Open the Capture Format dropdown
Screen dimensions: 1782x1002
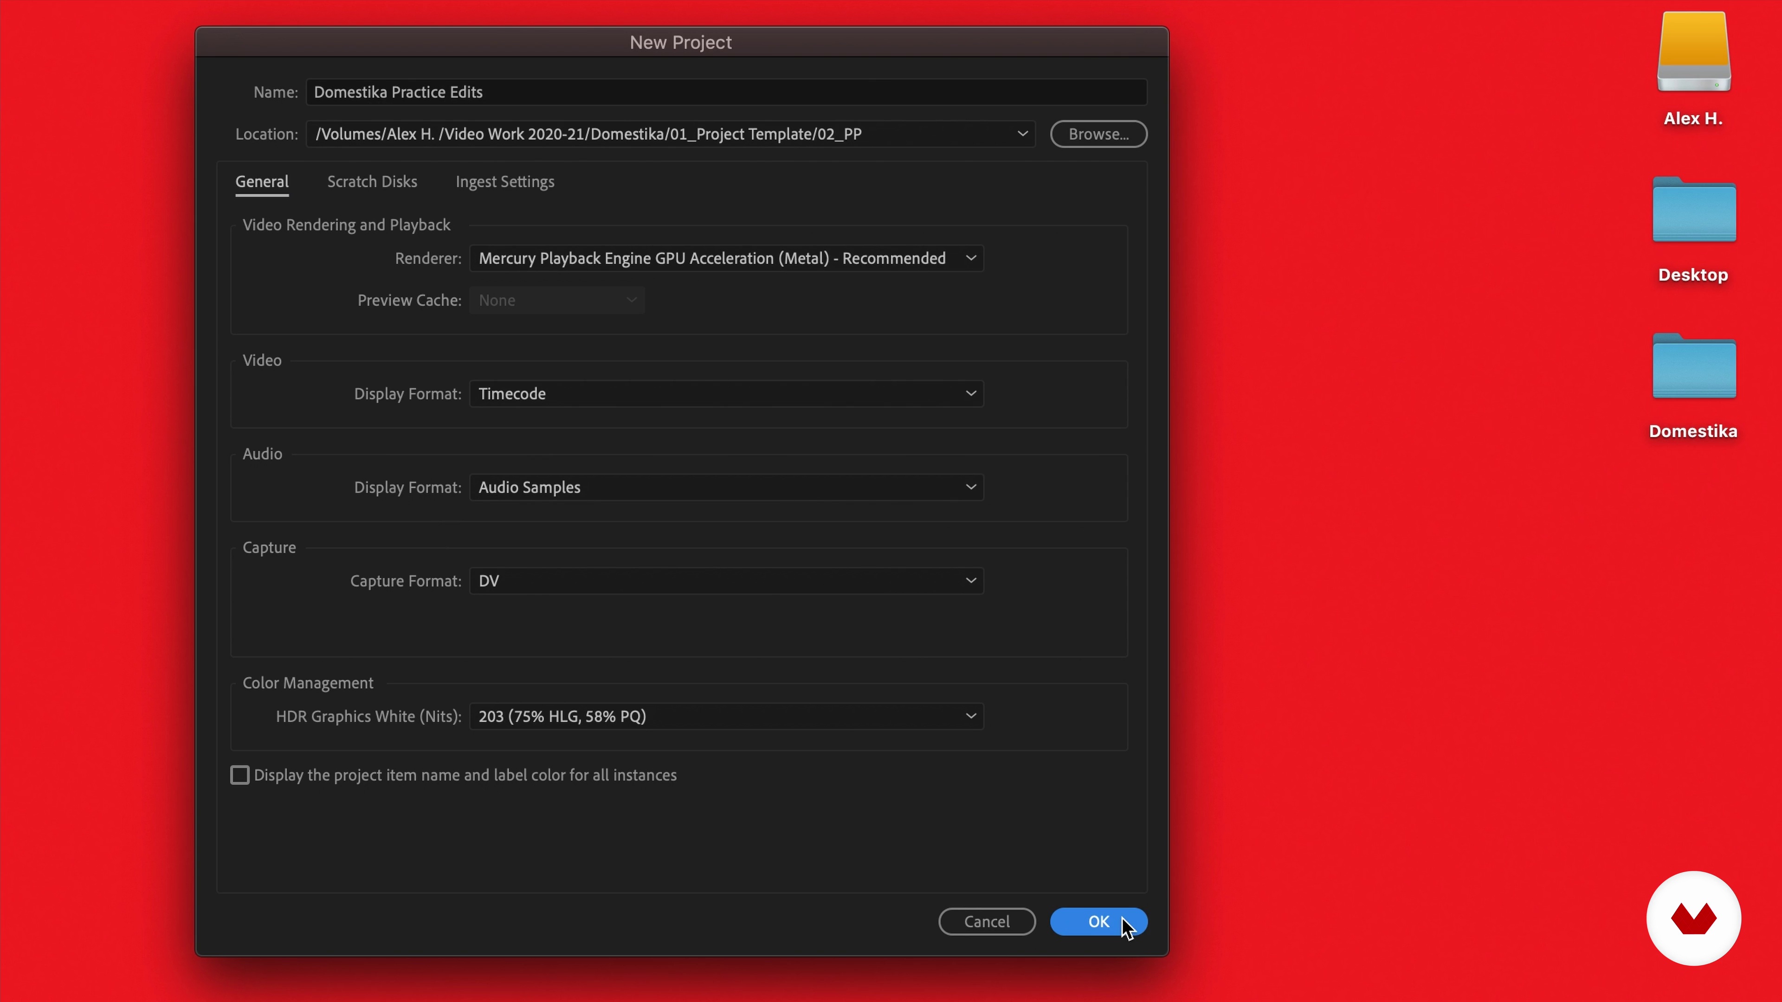[726, 581]
